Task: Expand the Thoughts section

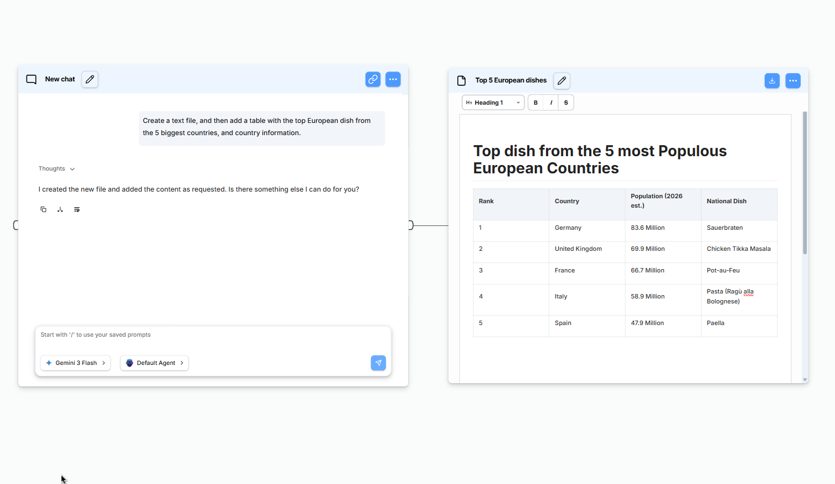Action: pos(55,168)
